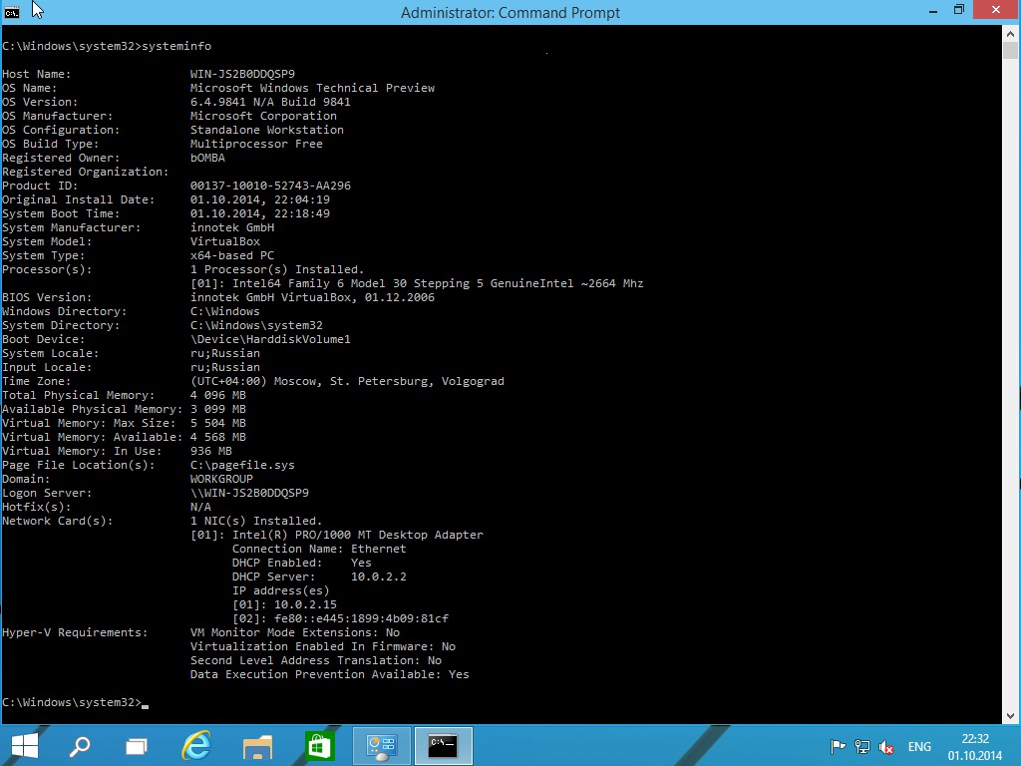Open the Action Center flag icon
The image size is (1021, 766).
838,746
